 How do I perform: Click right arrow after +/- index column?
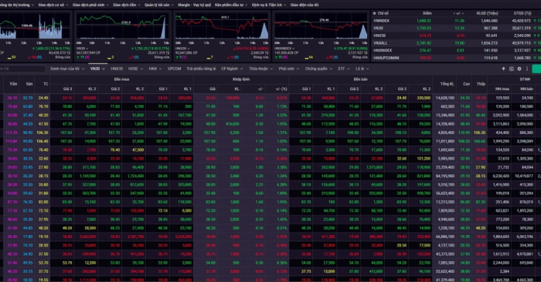(x=463, y=13)
